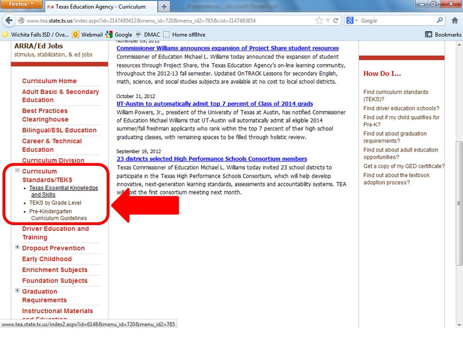Click Get a copy of my GED certificate?
463x347 pixels.
[x=404, y=166]
